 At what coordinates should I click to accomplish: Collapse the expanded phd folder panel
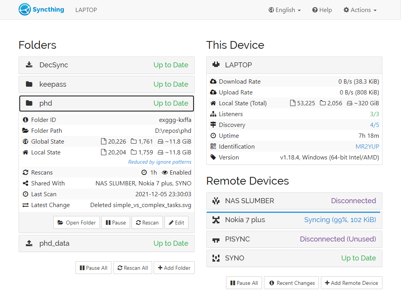[106, 103]
